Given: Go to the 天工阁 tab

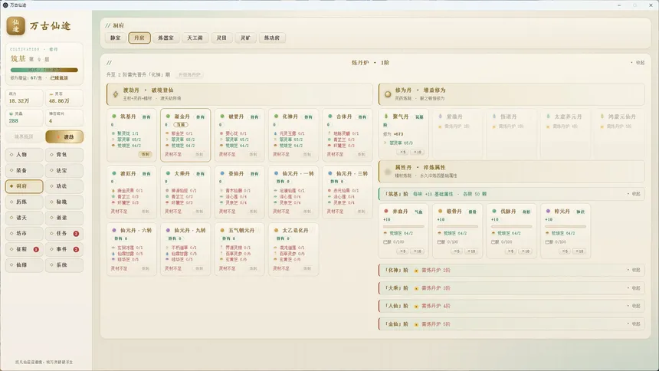Looking at the screenshot, I should (195, 38).
